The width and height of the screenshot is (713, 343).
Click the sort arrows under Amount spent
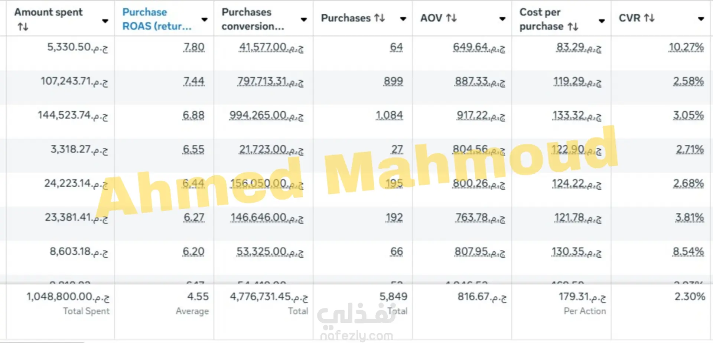(x=23, y=27)
